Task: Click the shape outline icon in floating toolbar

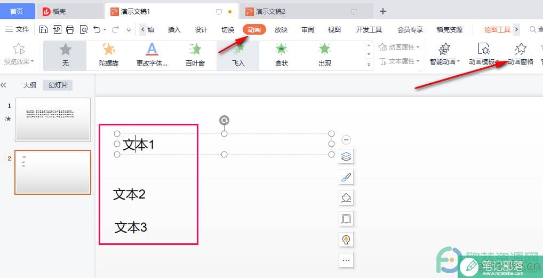Action: point(346,219)
